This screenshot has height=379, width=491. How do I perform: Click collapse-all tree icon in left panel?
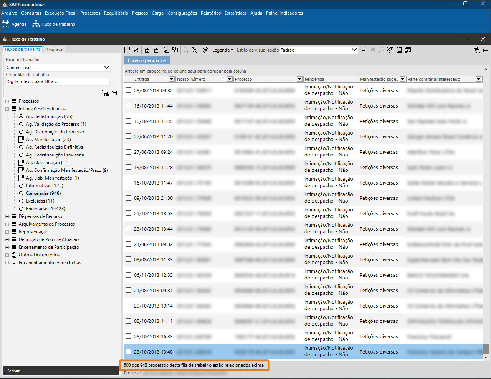click(x=114, y=93)
